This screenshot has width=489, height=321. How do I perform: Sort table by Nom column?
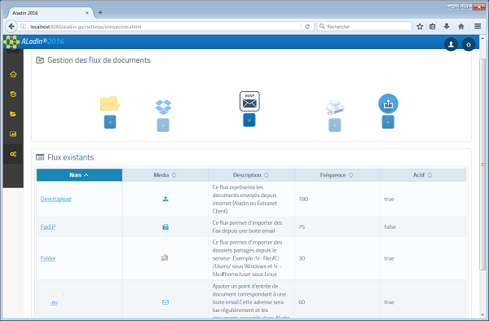[x=79, y=175]
